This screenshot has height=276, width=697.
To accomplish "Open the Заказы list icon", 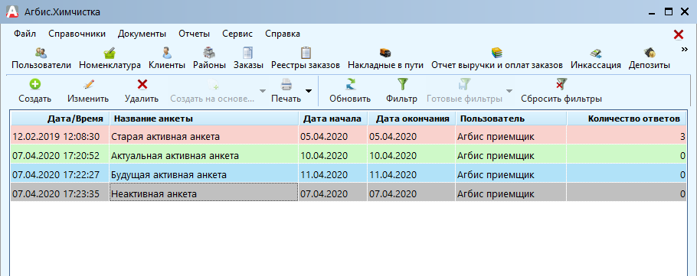I will (x=248, y=58).
